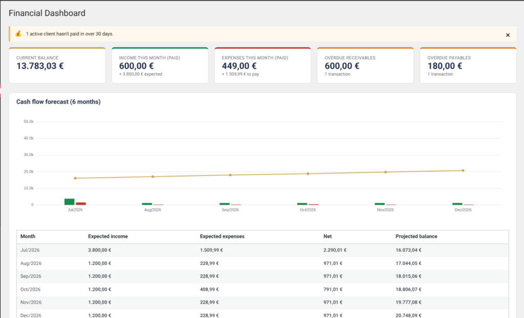Viewport: 524px width, 318px height.
Task: Click the Oct/2026 green income bar
Action: tap(302, 204)
